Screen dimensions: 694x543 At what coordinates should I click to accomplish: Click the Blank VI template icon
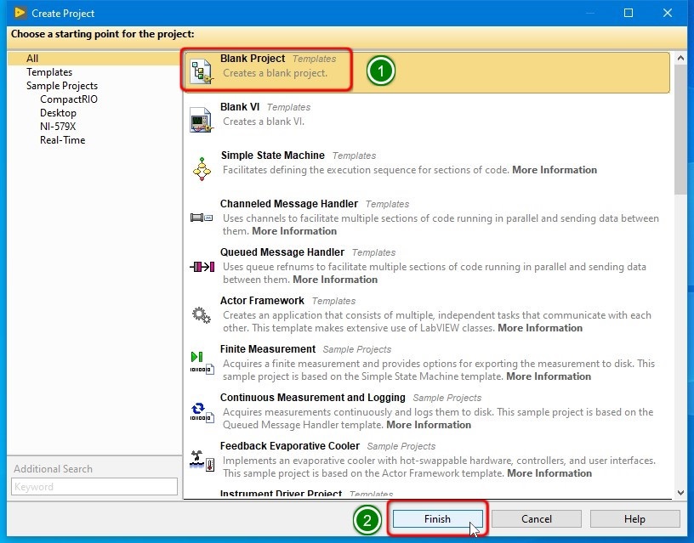202,120
